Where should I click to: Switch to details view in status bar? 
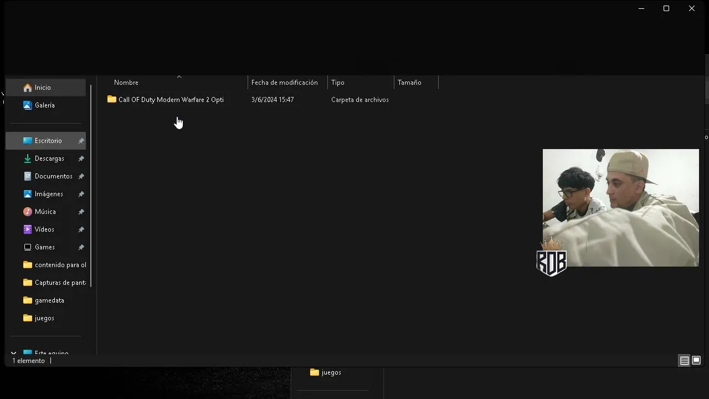point(685,361)
